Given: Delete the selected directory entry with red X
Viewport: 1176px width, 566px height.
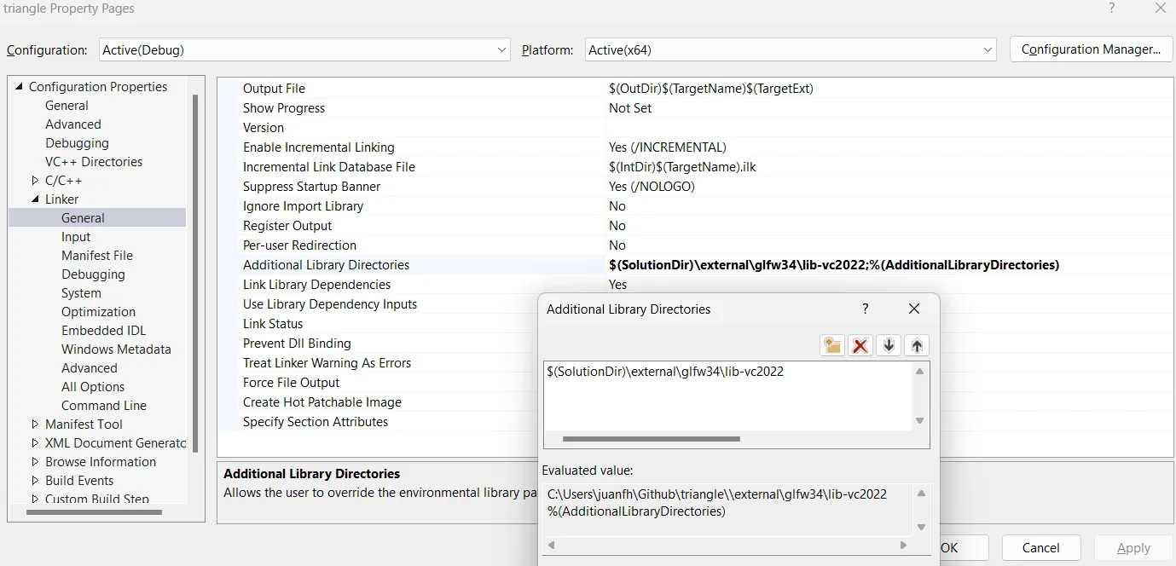Looking at the screenshot, I should 860,344.
